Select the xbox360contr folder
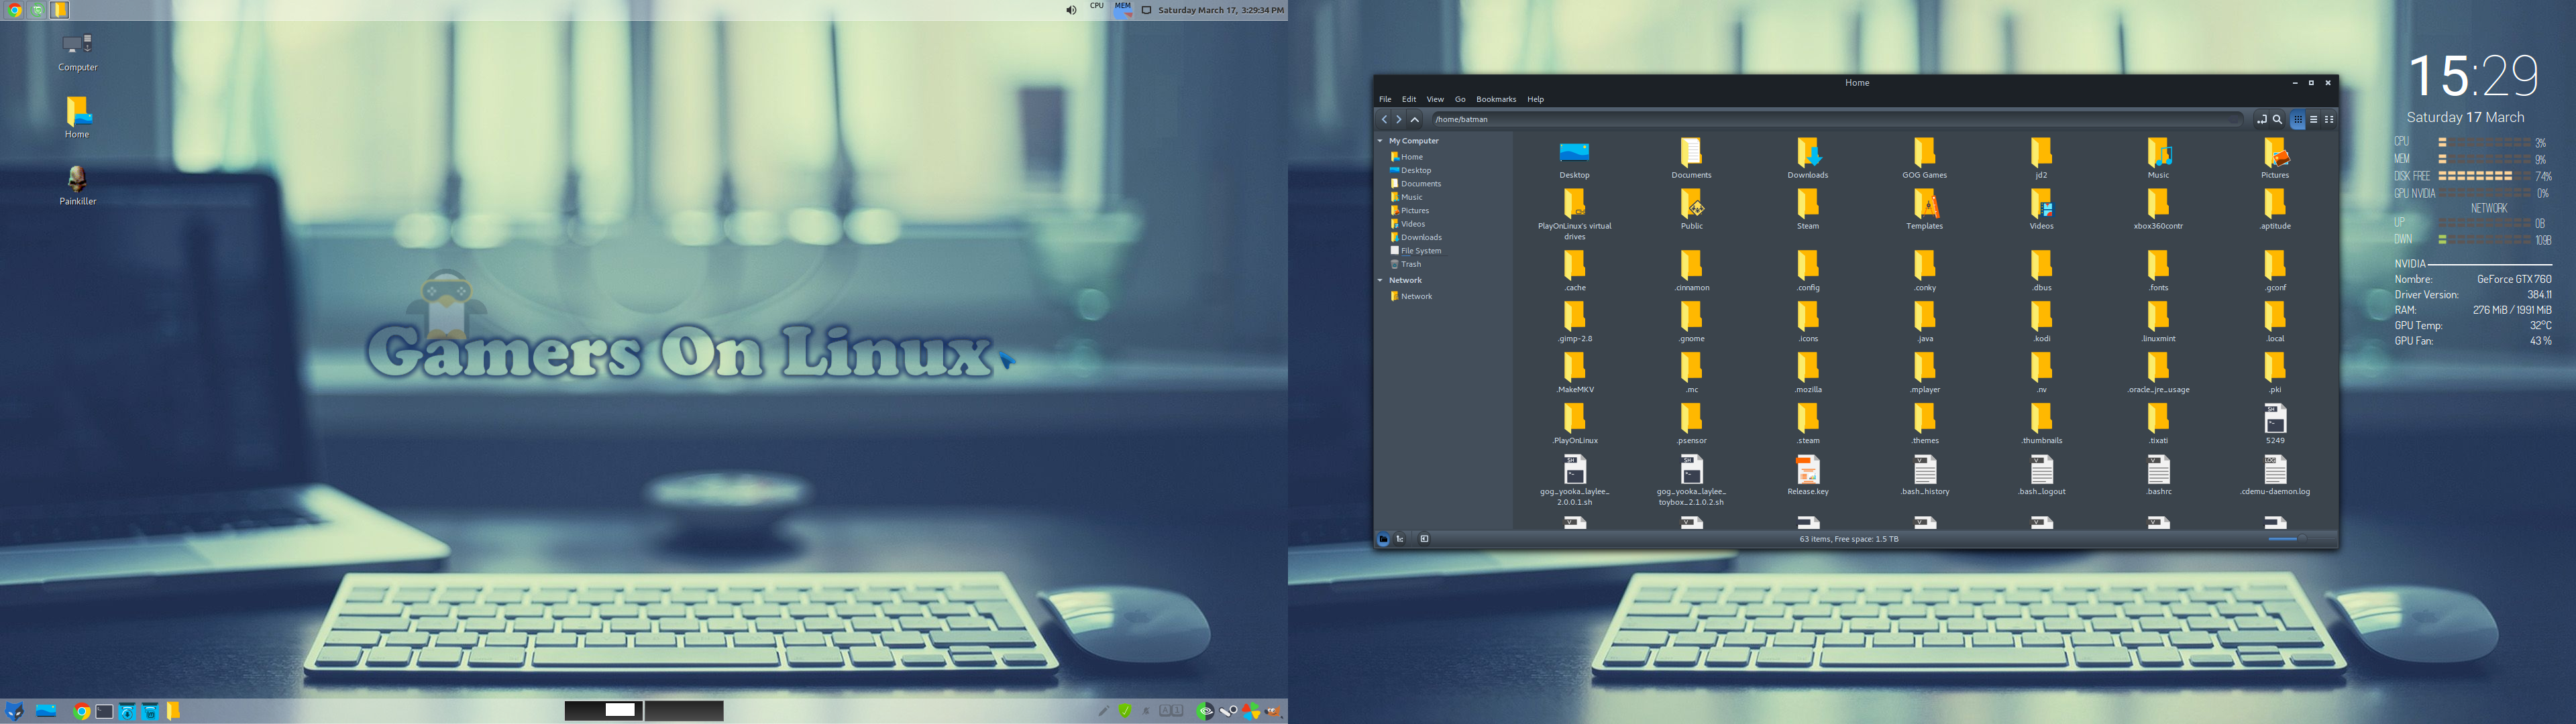 pos(2158,210)
